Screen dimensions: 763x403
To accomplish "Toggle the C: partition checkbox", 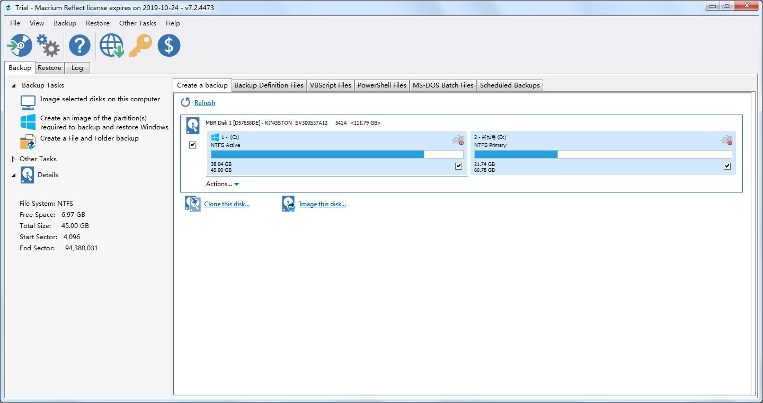I will tap(458, 166).
